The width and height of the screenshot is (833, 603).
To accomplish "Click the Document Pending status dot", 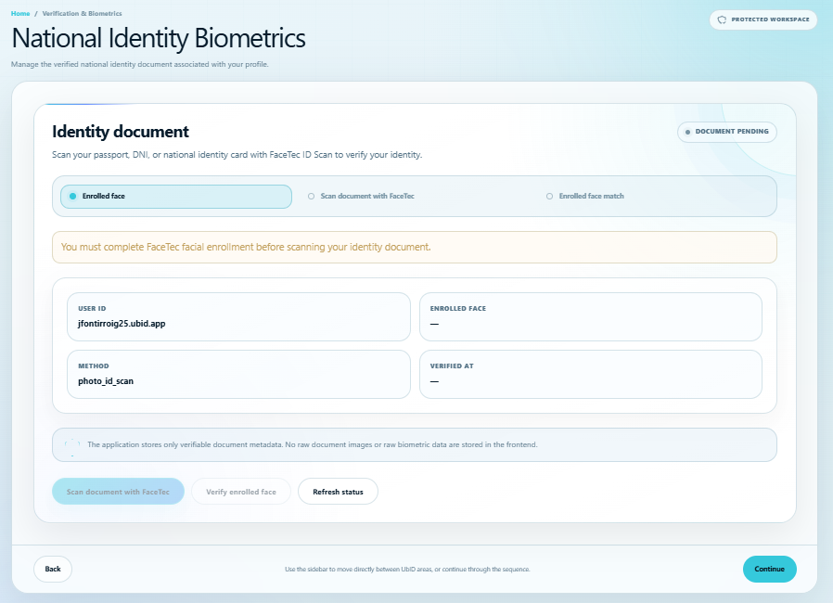I will tap(687, 132).
